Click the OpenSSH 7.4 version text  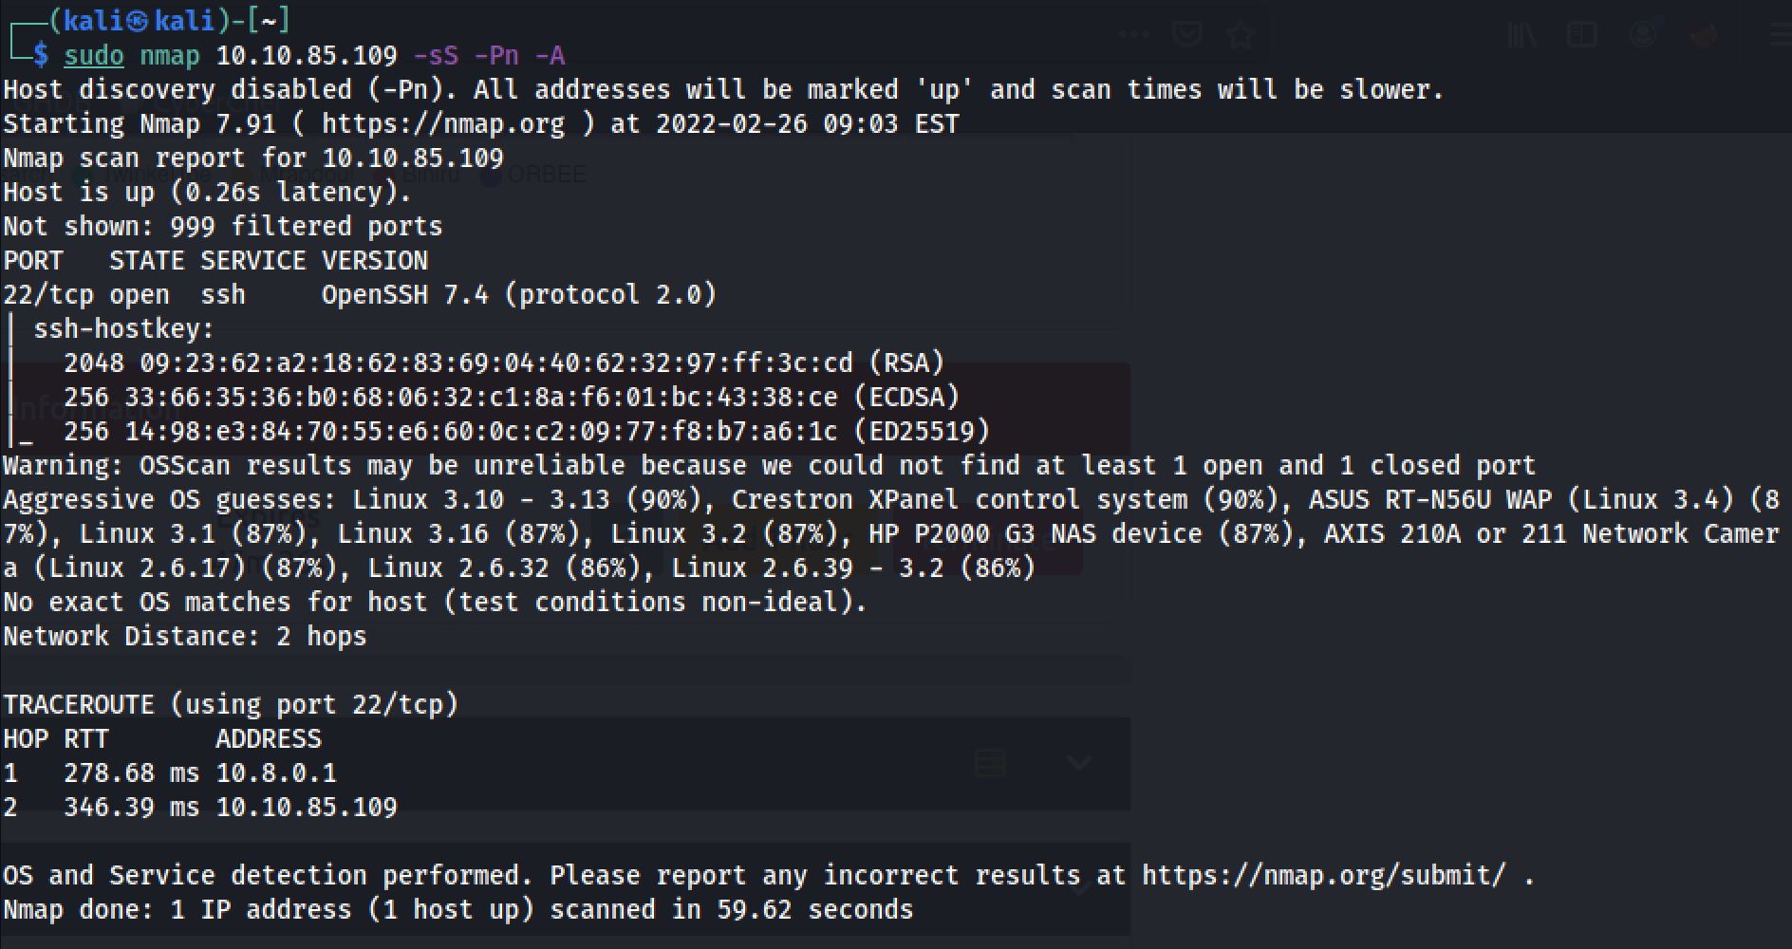click(405, 295)
